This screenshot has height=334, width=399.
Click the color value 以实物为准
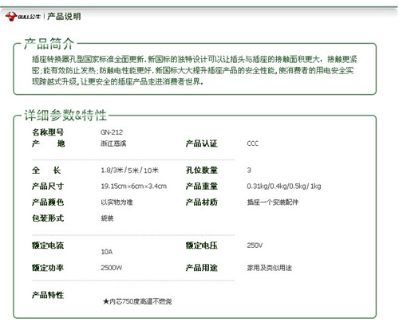(117, 202)
